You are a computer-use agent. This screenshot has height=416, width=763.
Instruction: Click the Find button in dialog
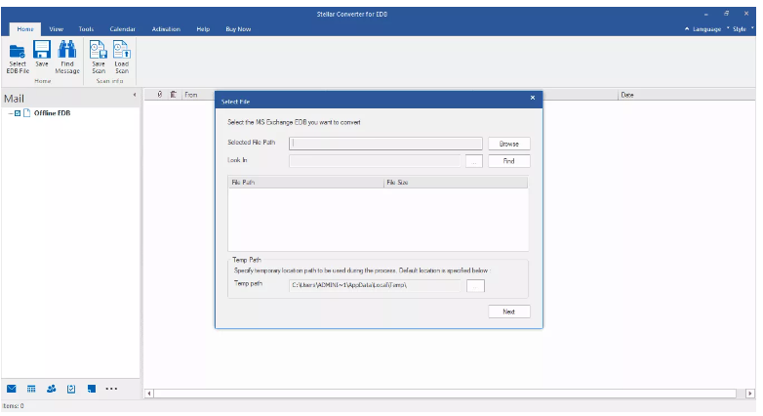[x=509, y=161]
